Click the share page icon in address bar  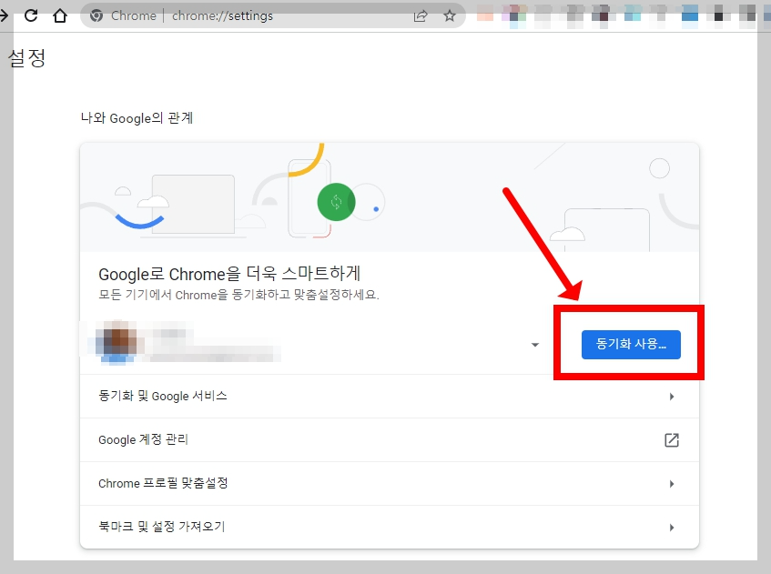(x=421, y=15)
